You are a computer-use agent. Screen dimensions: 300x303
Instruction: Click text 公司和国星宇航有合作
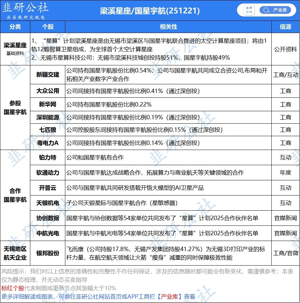[x=95, y=157]
